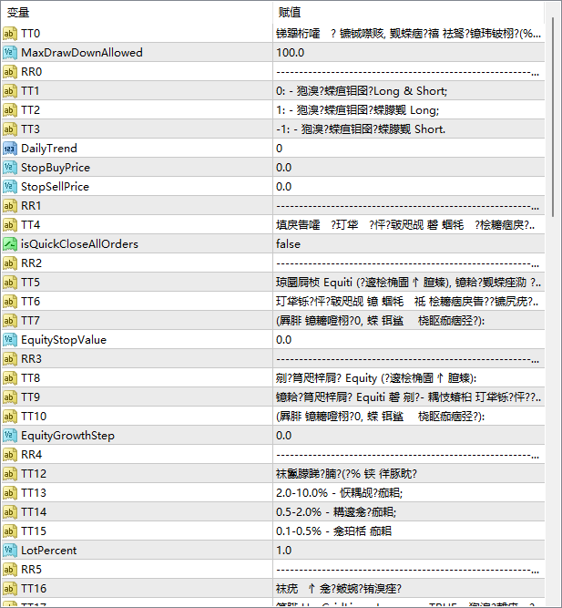
Task: Click the double-type icon beside MaxDrawDownAllowed
Action: (x=10, y=53)
